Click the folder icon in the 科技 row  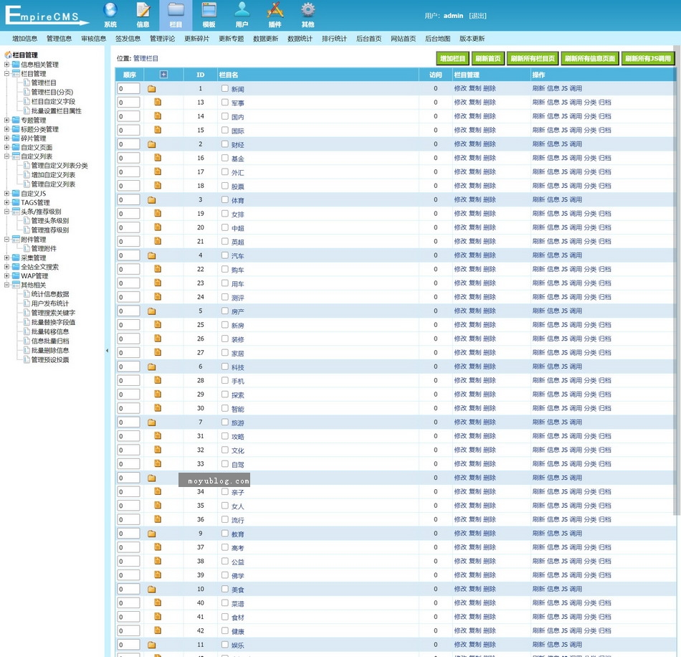[x=151, y=367]
